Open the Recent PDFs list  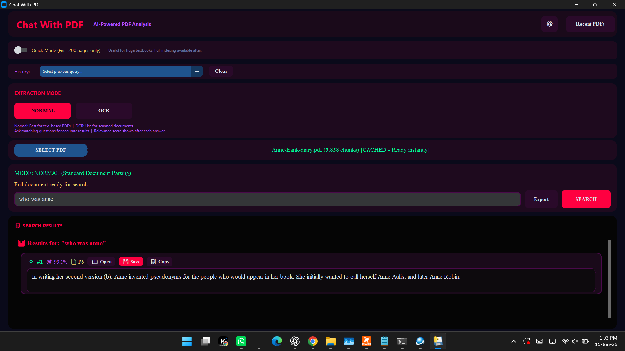(590, 24)
